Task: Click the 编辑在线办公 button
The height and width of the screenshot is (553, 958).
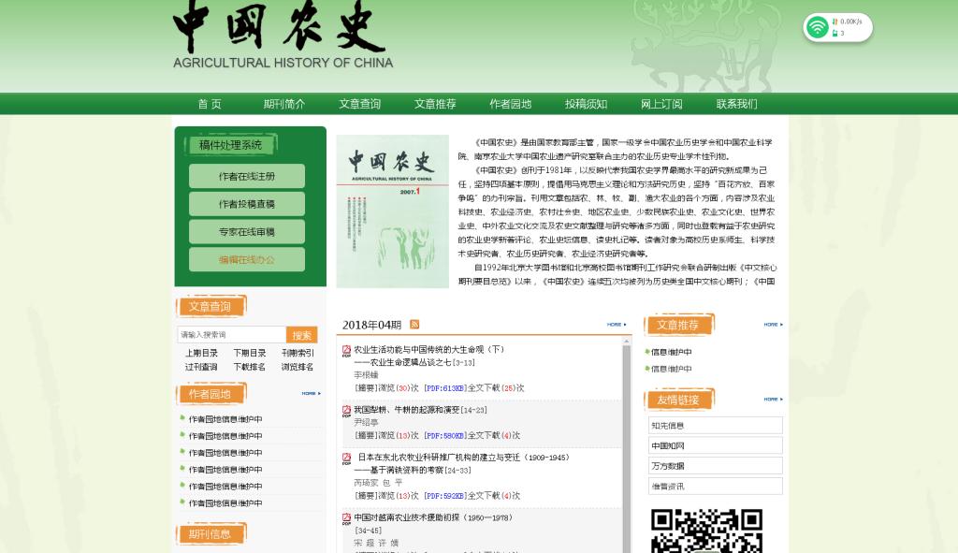Action: (x=247, y=260)
